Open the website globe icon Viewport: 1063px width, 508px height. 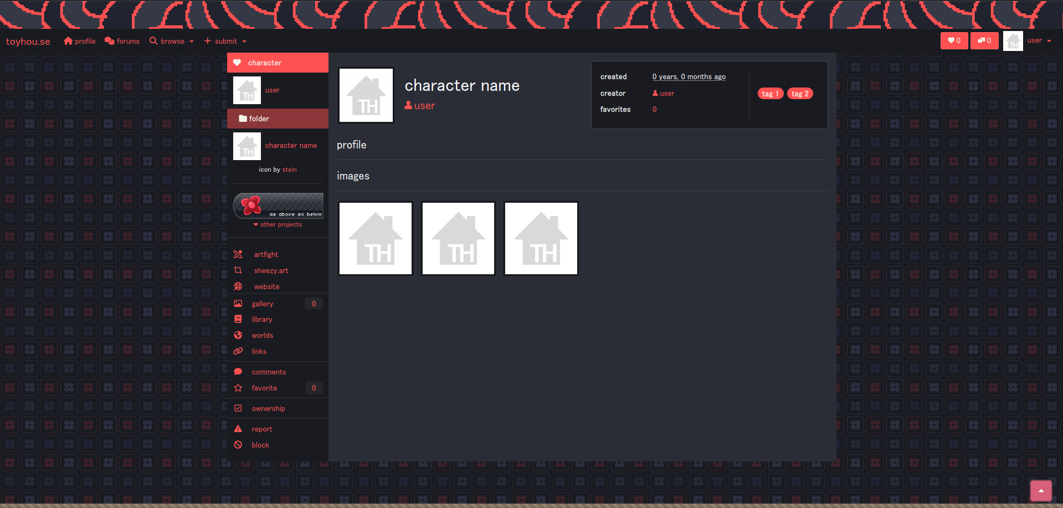tap(238, 286)
